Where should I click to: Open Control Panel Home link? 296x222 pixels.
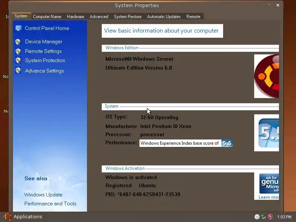[x=47, y=28]
